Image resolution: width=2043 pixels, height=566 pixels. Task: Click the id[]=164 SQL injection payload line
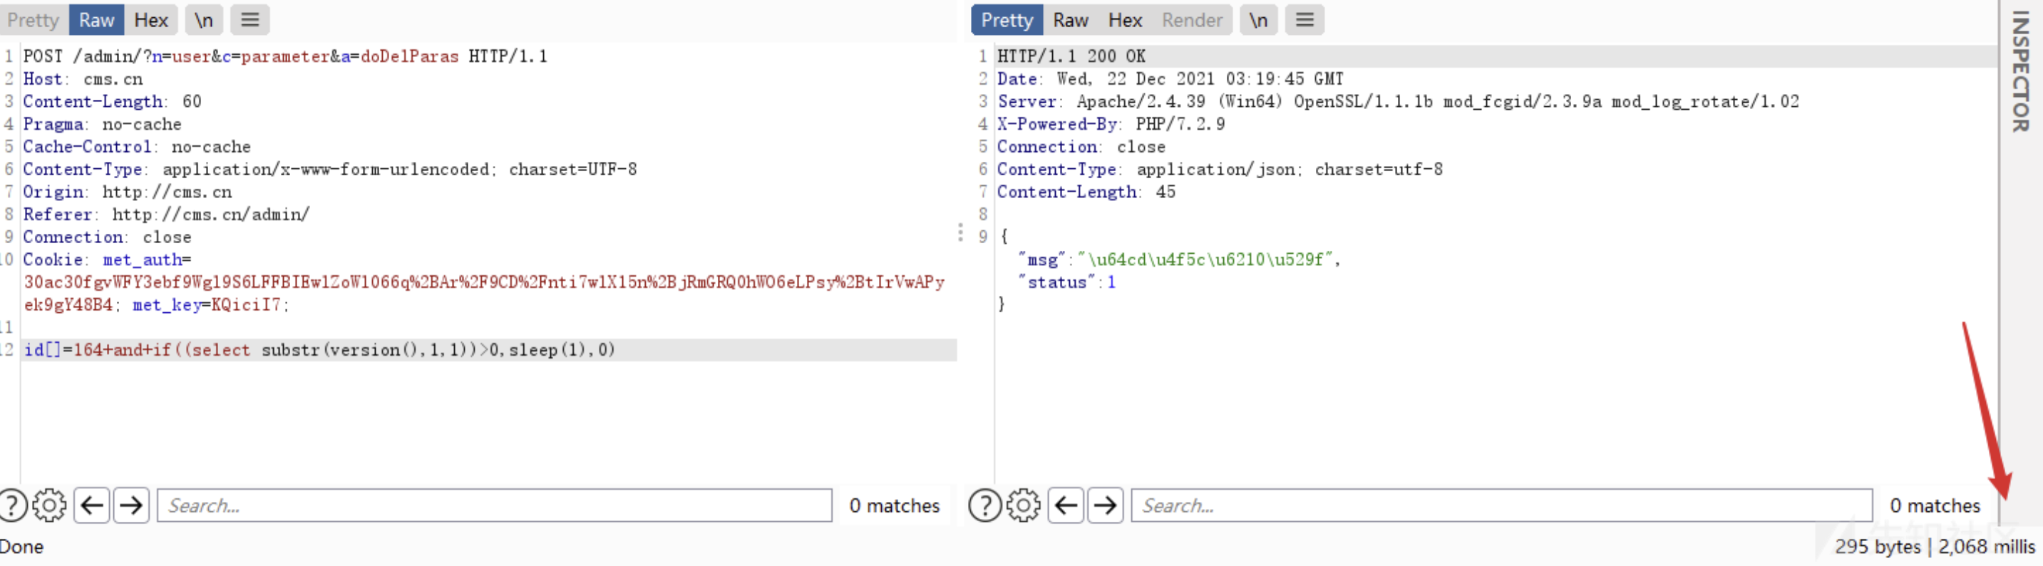319,351
